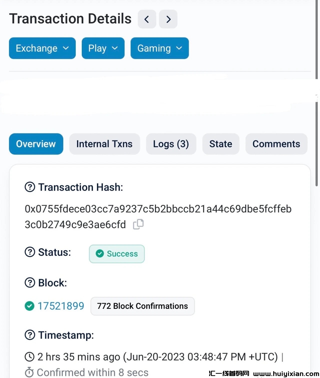
Task: Expand the Exchange dropdown
Action: pos(42,48)
